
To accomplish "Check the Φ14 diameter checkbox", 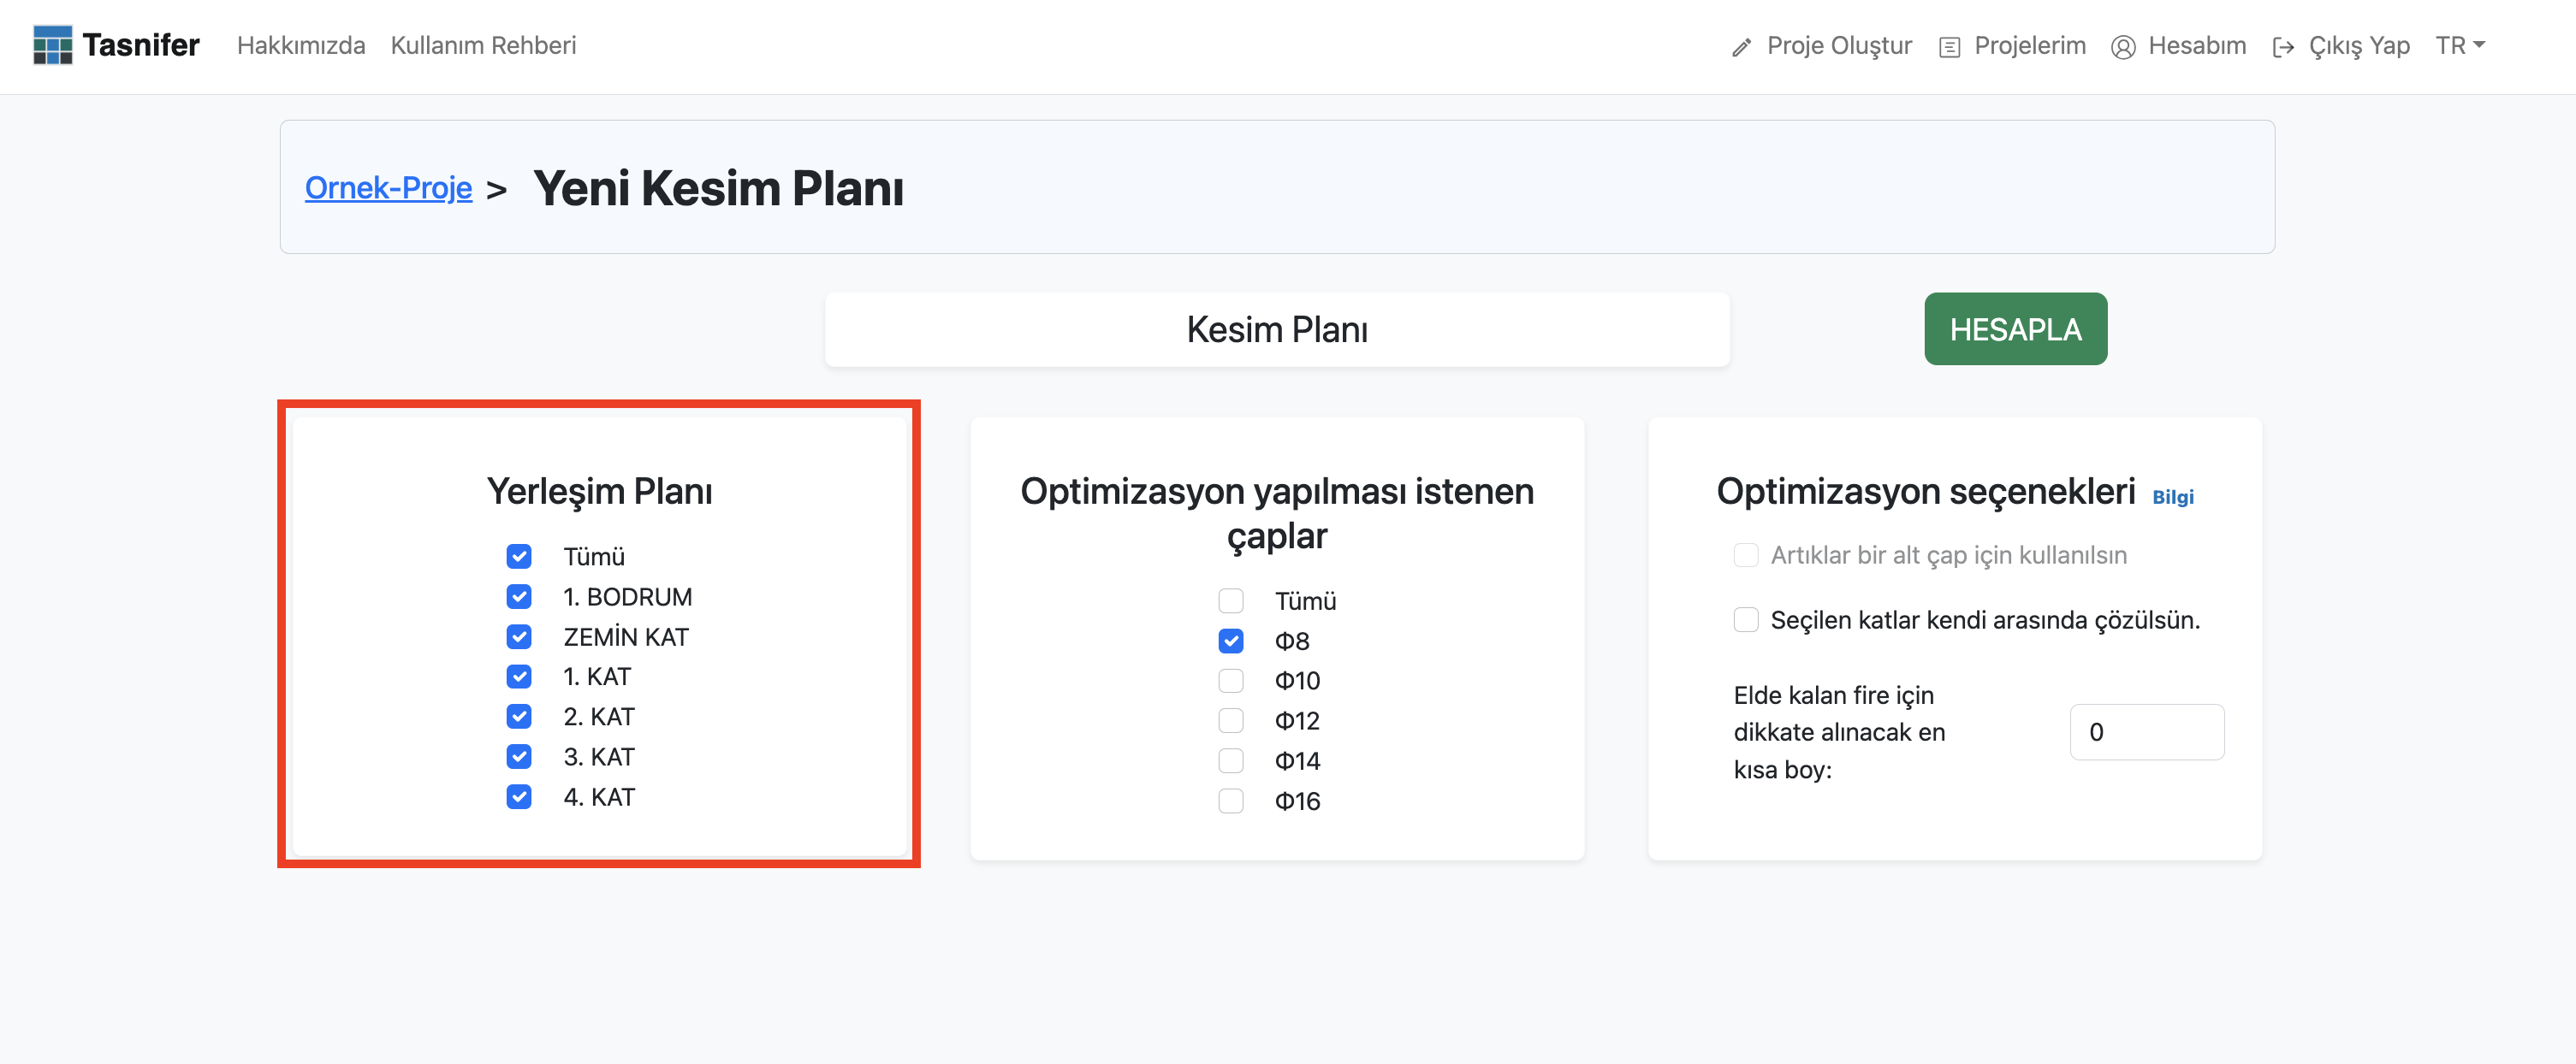I will [1230, 761].
